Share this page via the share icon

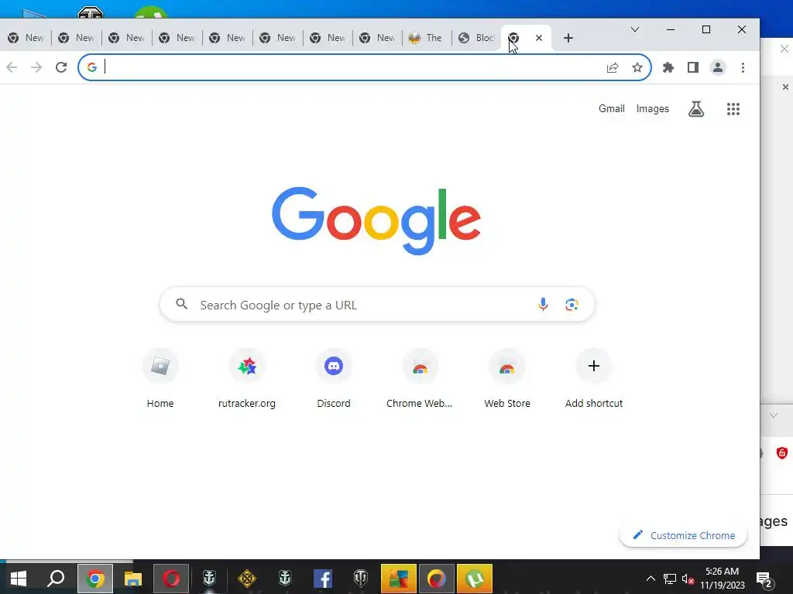pos(613,67)
